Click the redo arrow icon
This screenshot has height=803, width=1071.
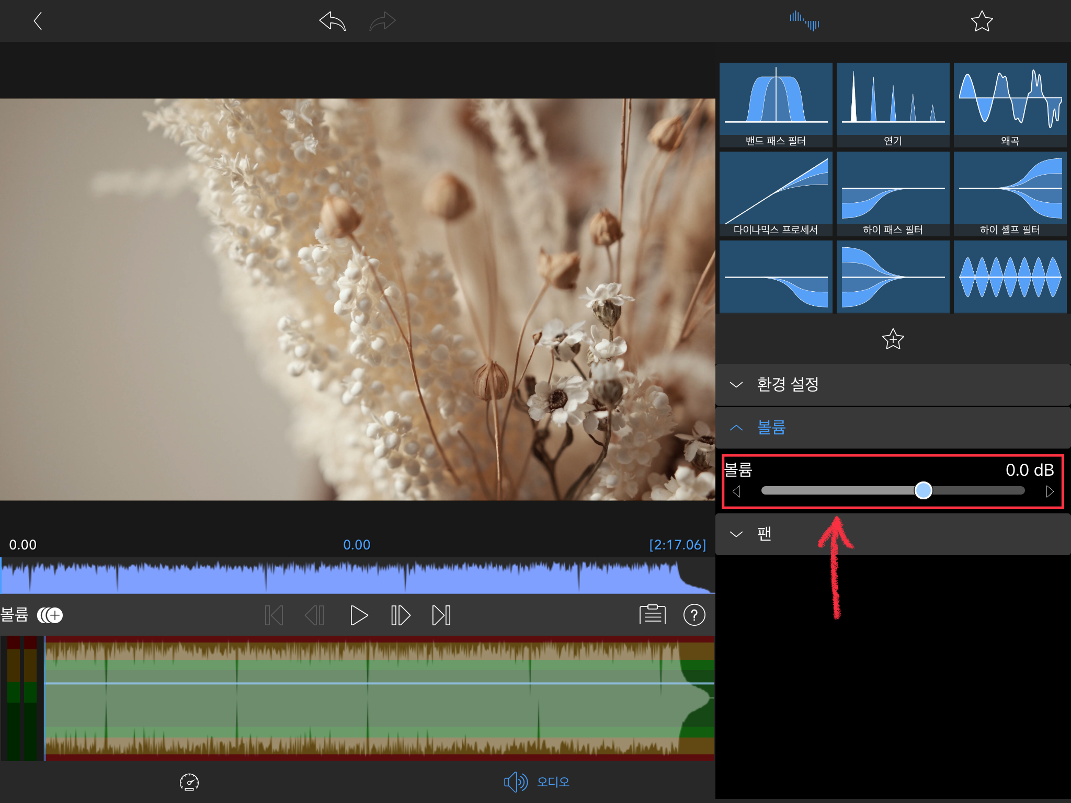click(382, 21)
